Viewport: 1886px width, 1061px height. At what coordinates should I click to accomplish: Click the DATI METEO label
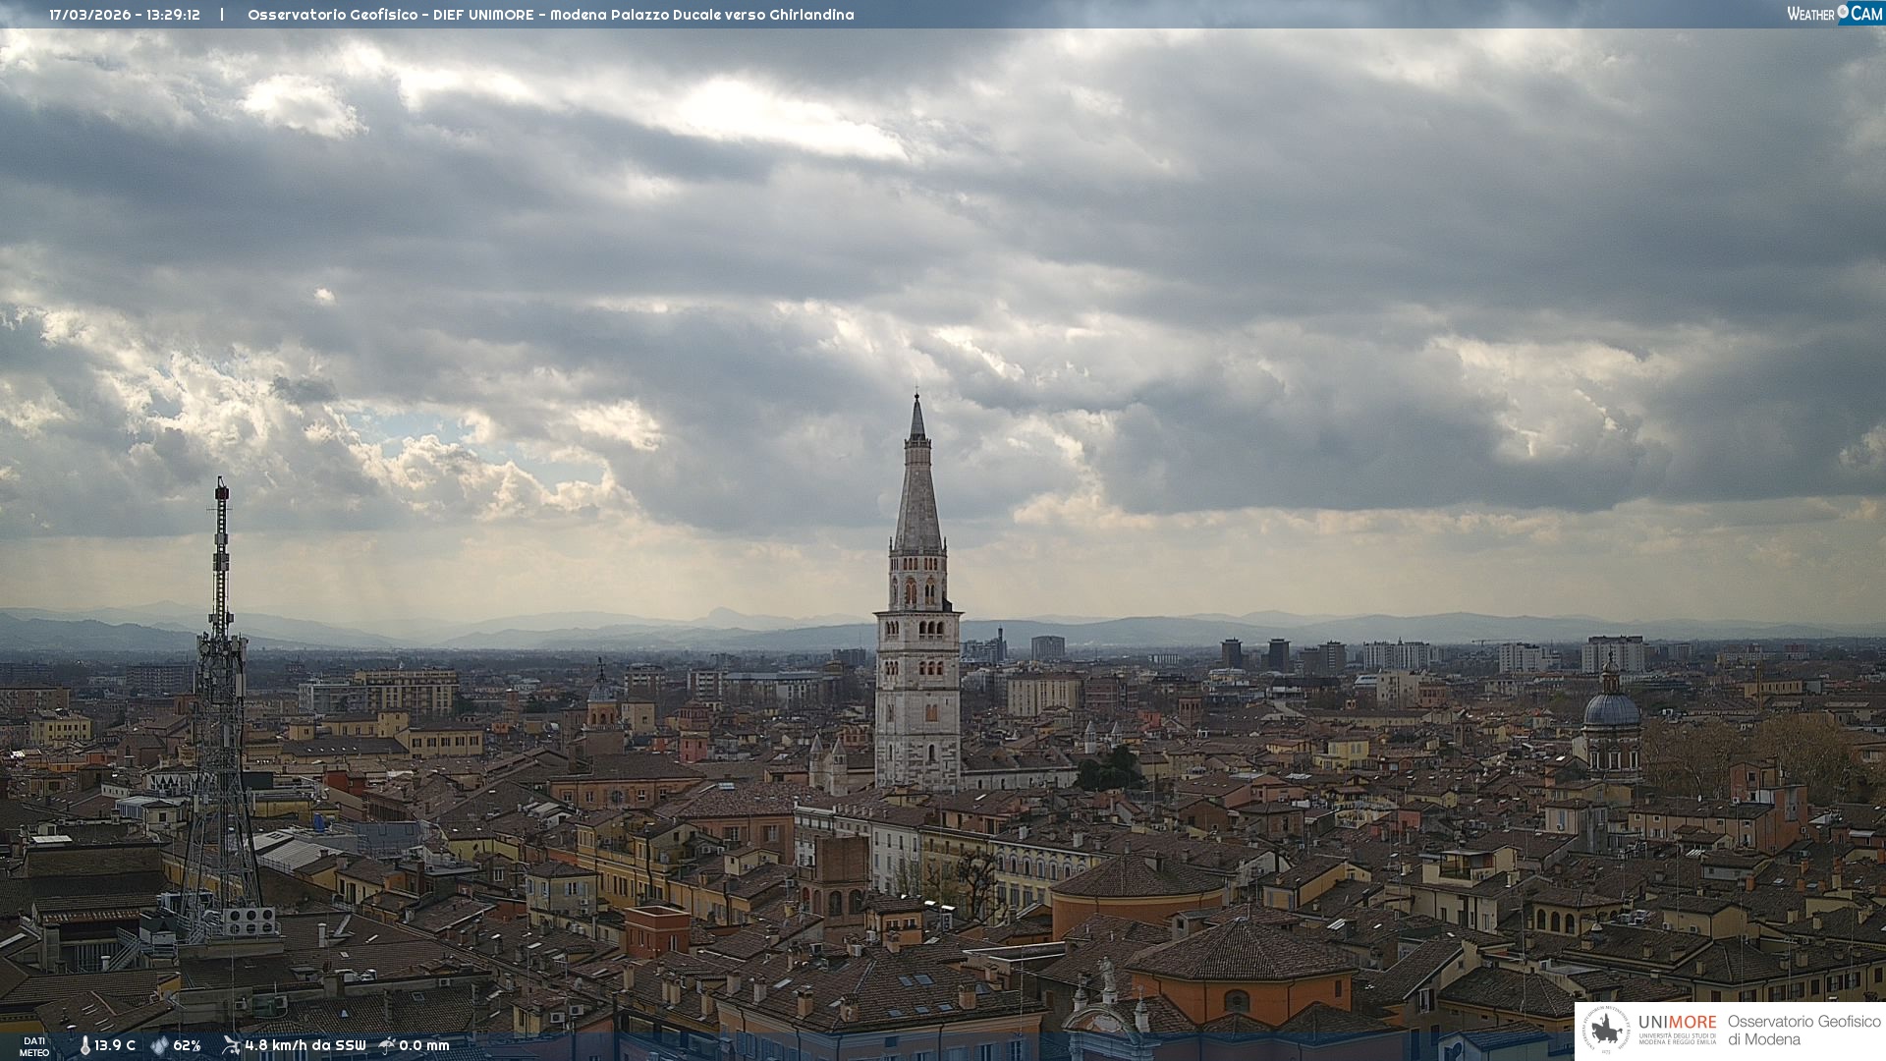tap(34, 1046)
